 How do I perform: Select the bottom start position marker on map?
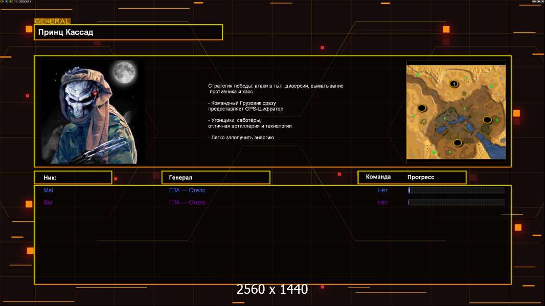point(458,143)
